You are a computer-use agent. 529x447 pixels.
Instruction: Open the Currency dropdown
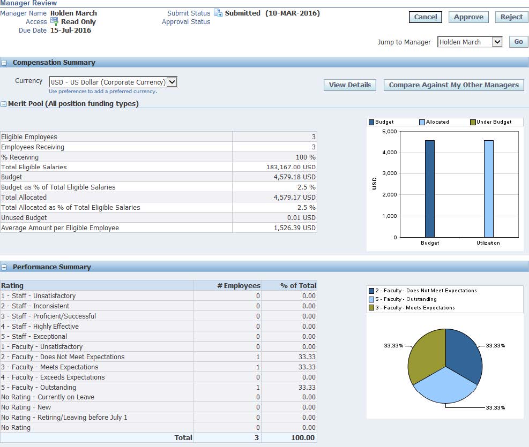tap(172, 82)
